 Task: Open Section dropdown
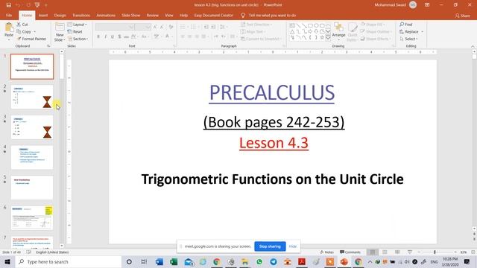(x=78, y=39)
